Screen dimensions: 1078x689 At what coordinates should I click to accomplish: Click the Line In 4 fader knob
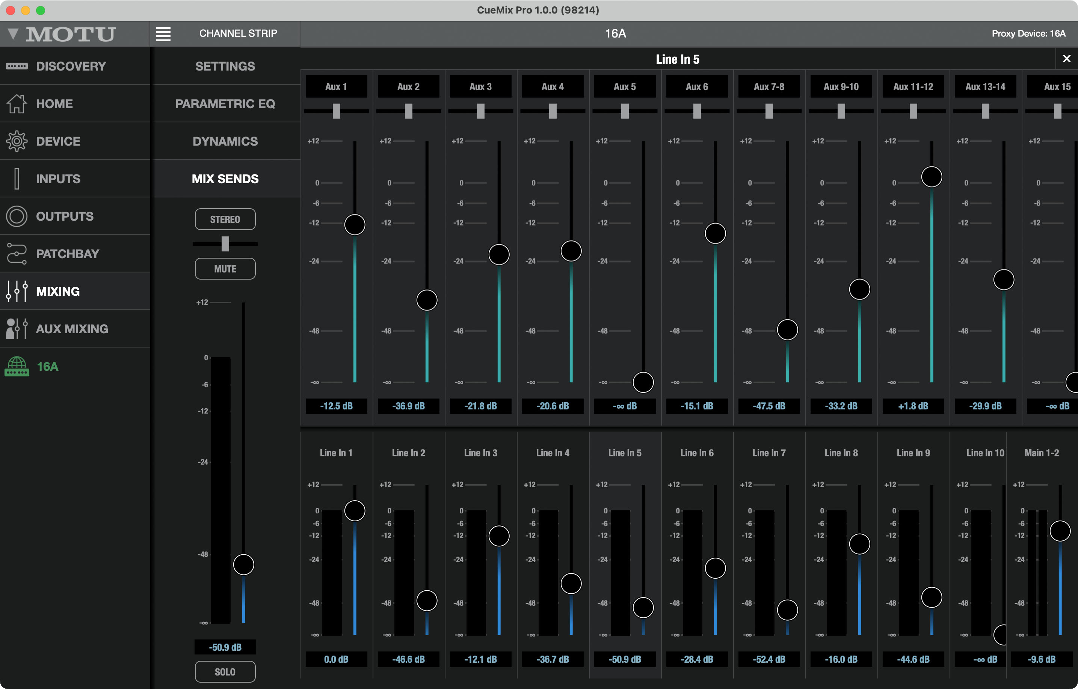571,584
